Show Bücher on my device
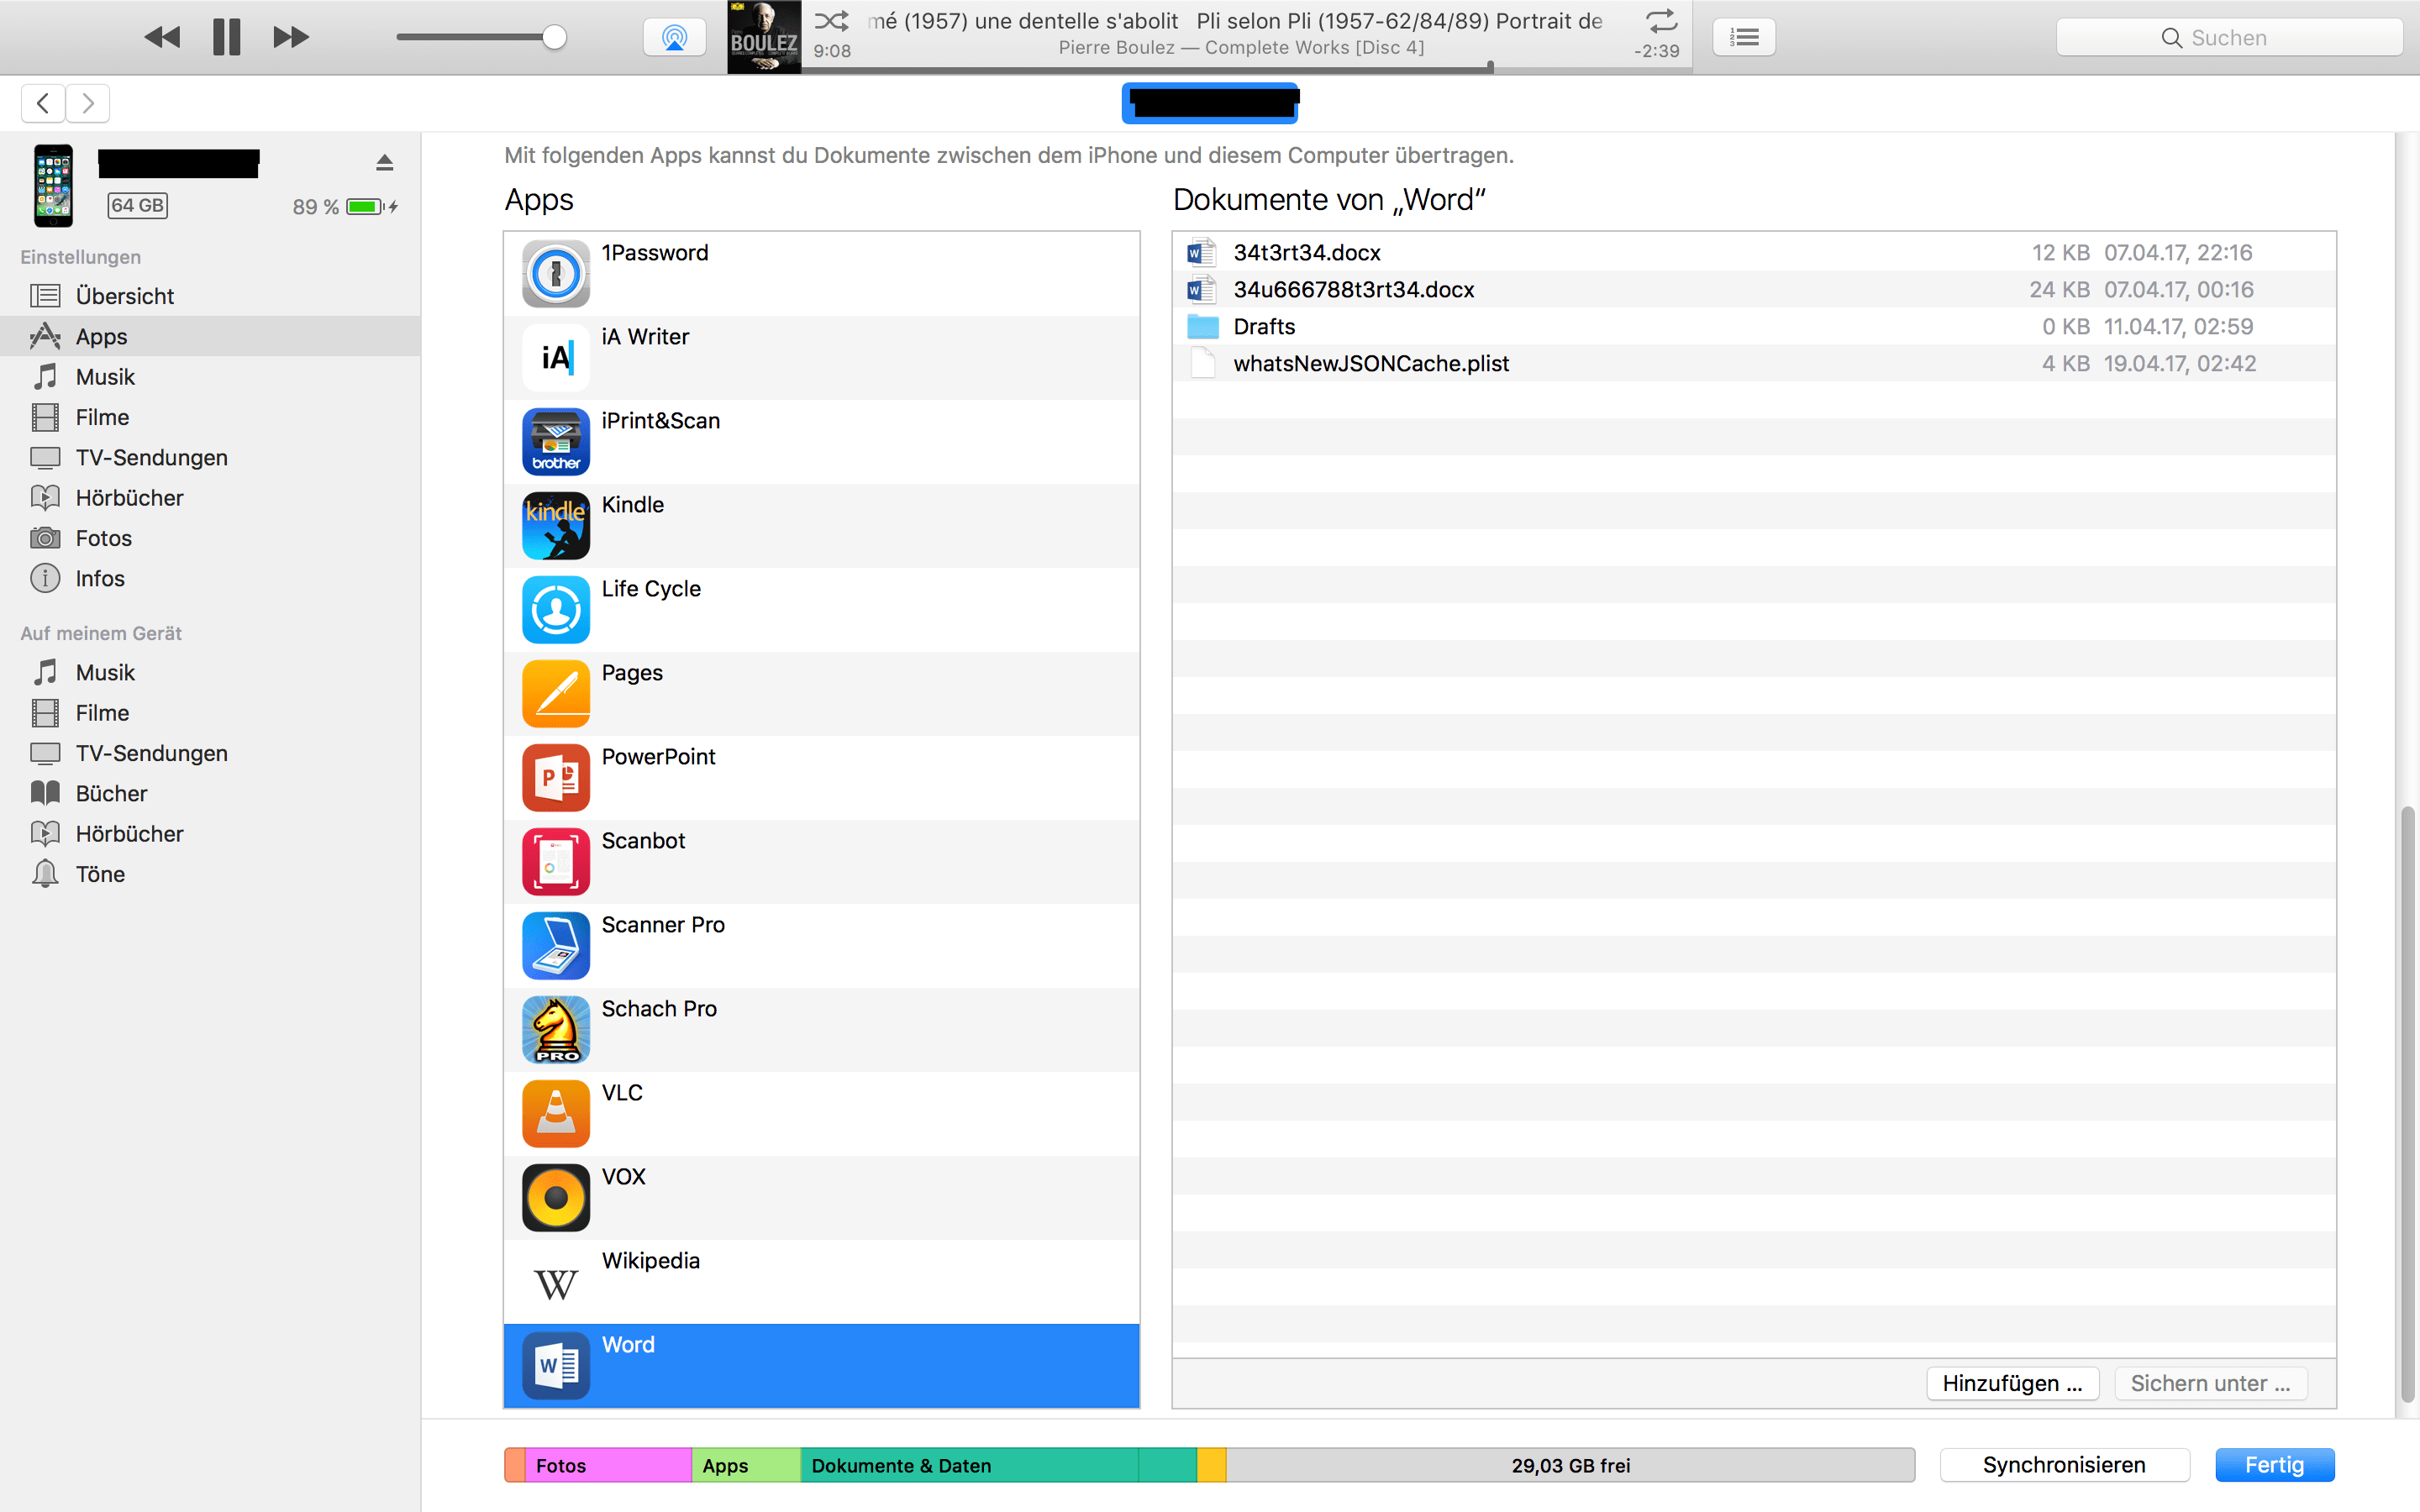Viewport: 2420px width, 1512px height. (210, 793)
